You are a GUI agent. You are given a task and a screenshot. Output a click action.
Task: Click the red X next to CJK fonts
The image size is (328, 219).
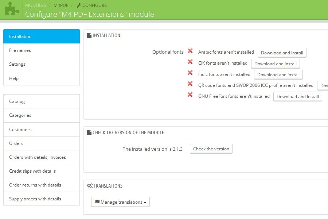(x=190, y=62)
